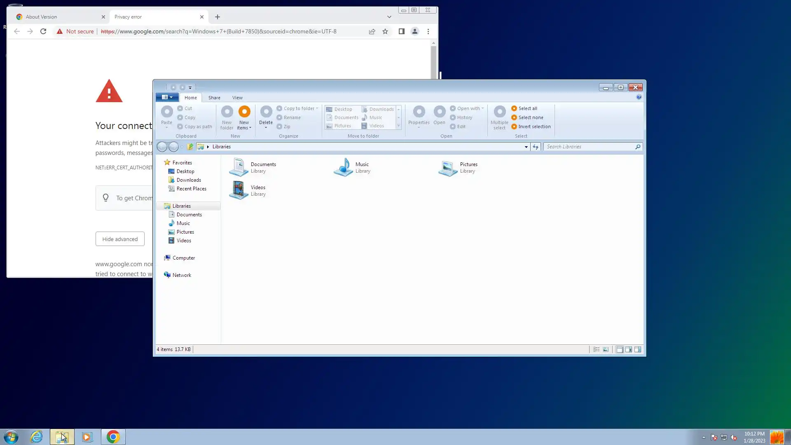Expand the address bar history dropdown
The width and height of the screenshot is (791, 445).
pos(526,147)
